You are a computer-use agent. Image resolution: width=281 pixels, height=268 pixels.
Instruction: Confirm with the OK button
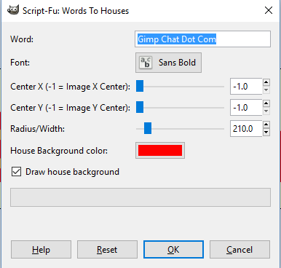(x=173, y=250)
